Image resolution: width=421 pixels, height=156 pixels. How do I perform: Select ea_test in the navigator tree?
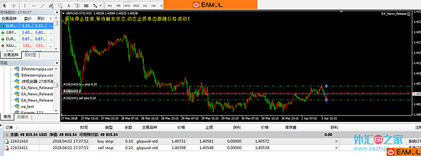coord(28,107)
